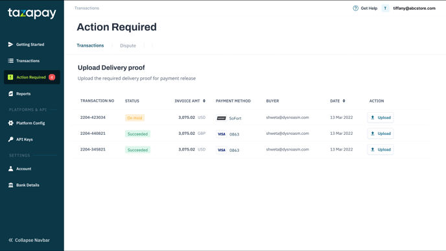This screenshot has height=251, width=446.
Task: Upload proof for transaction 2204-423034
Action: tap(381, 117)
